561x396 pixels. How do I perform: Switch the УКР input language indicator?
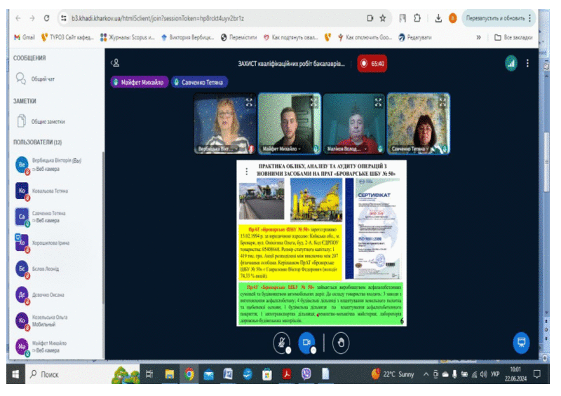(495, 374)
